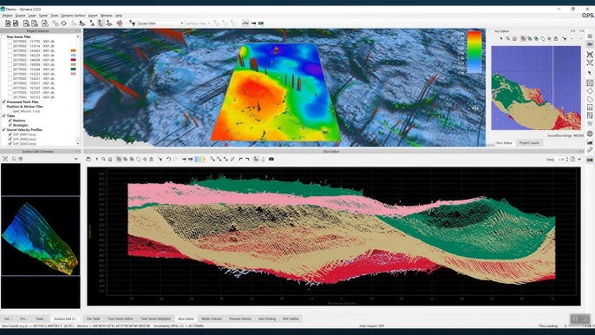Click the layers stack icon atop the right vertical toolbar
Screen dimensions: 595x335
coord(590,36)
